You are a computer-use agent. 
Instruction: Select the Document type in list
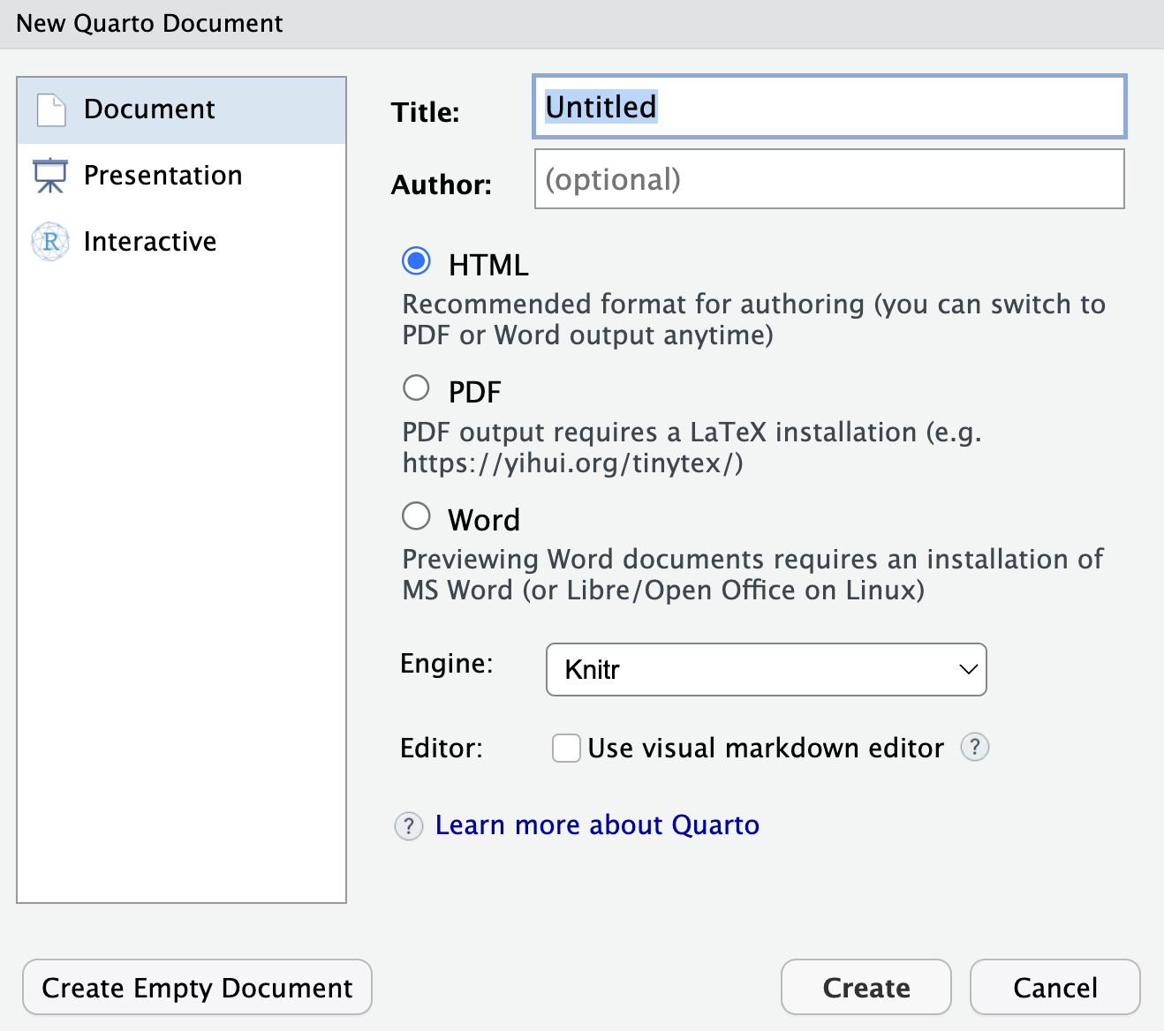pos(149,109)
